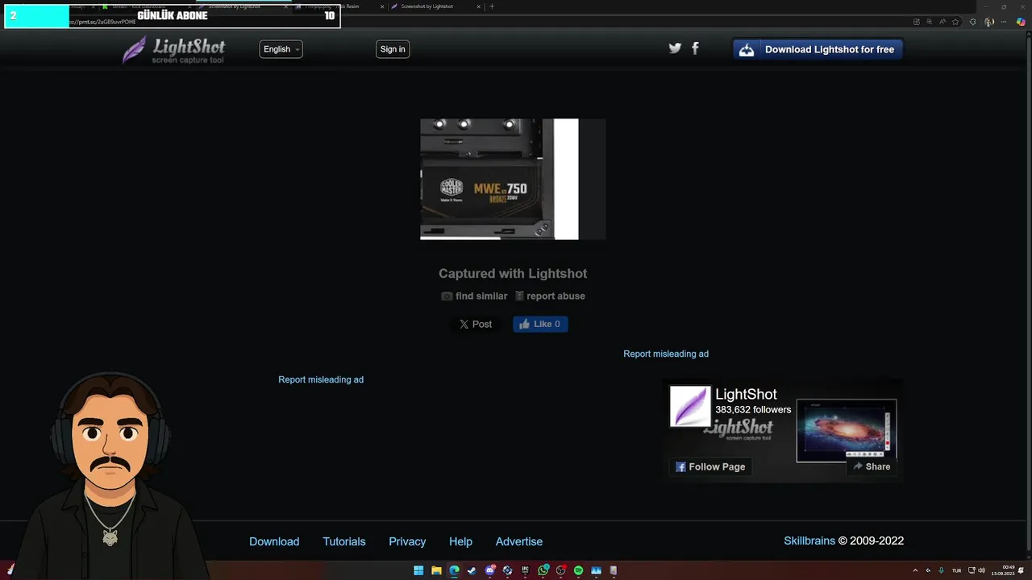
Task: Open Epic Games Launcher from taskbar
Action: pyautogui.click(x=525, y=570)
